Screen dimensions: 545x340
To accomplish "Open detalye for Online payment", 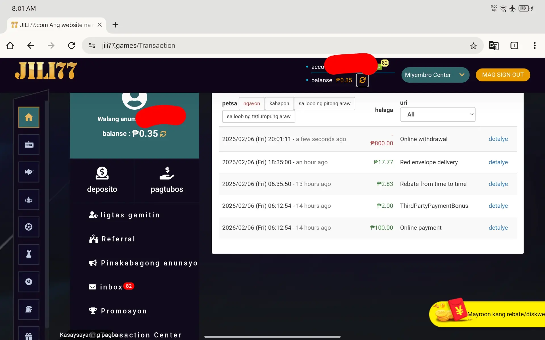I will [x=498, y=228].
